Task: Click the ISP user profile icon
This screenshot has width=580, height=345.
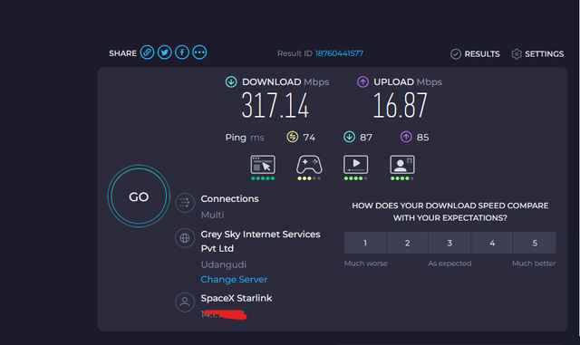Action: 185,302
